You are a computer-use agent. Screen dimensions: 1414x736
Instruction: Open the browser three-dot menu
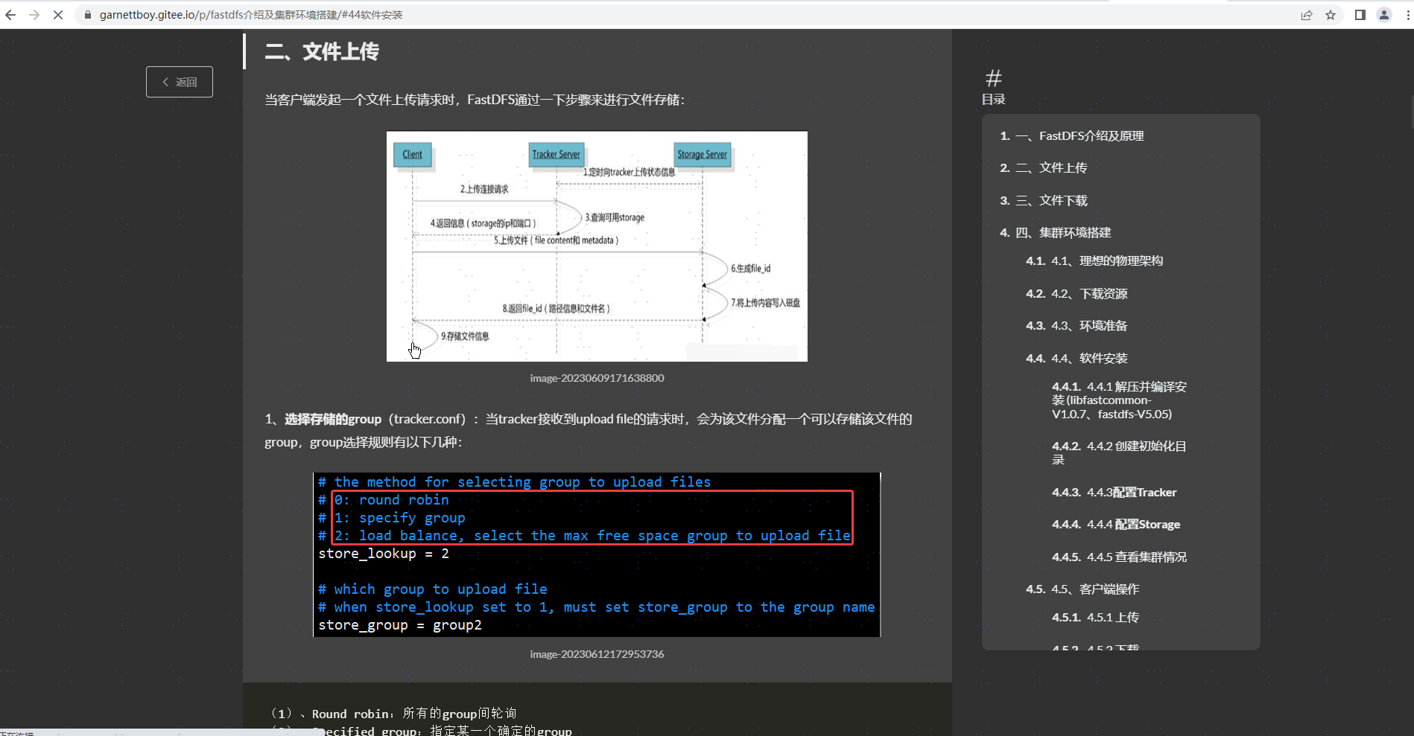click(x=1407, y=15)
